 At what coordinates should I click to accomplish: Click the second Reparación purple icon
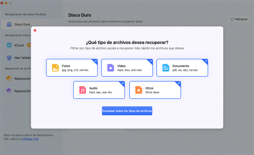[9, 91]
